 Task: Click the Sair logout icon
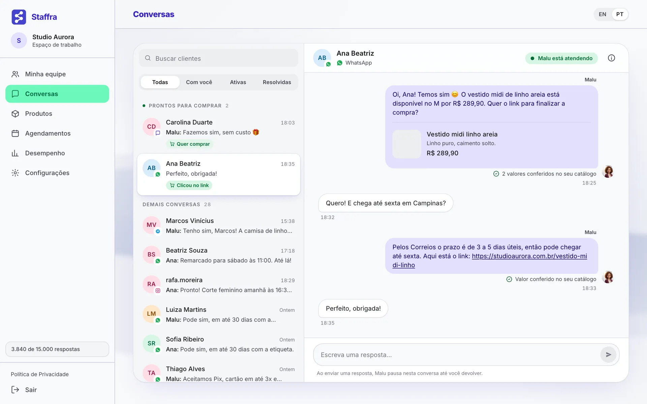(15, 390)
